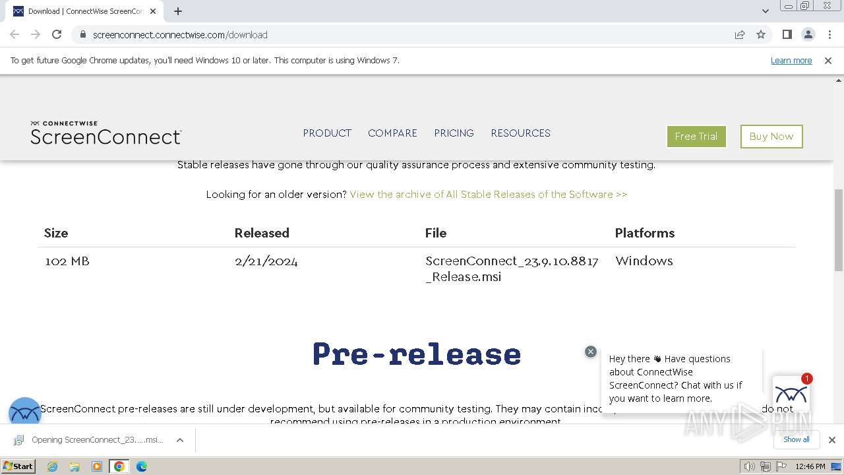
Task: Click the round ConnectWise badge bottom-left
Action: tap(25, 413)
